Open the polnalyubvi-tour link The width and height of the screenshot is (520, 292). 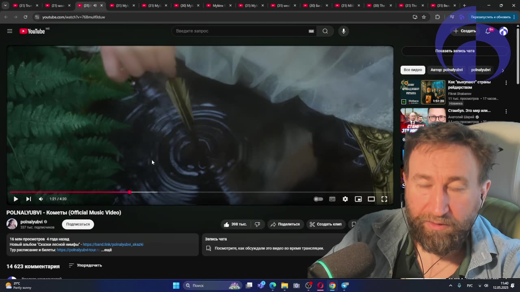pos(78,250)
